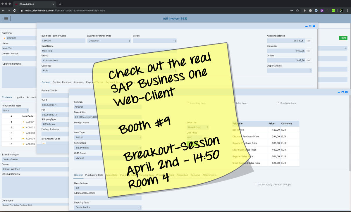Open the OneNote browser extension icon
The width and height of the screenshot is (351, 212).
coord(322,11)
